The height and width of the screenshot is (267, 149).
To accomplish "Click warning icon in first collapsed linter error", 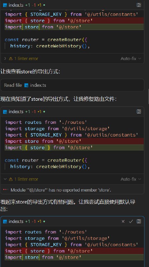I will pos(11,59).
